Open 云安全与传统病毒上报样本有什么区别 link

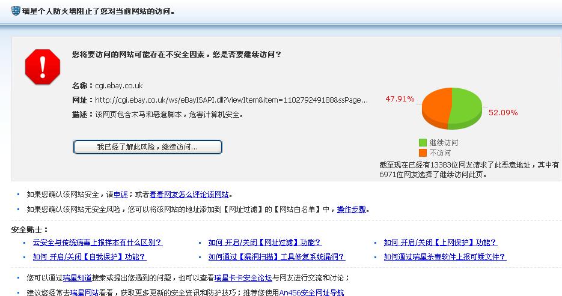coord(97,243)
